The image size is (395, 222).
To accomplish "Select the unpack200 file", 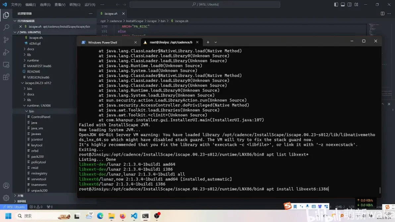I will (x=39, y=191).
